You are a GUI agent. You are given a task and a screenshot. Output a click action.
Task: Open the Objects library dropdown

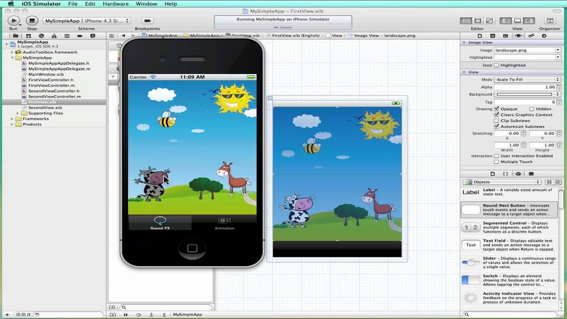pos(502,182)
